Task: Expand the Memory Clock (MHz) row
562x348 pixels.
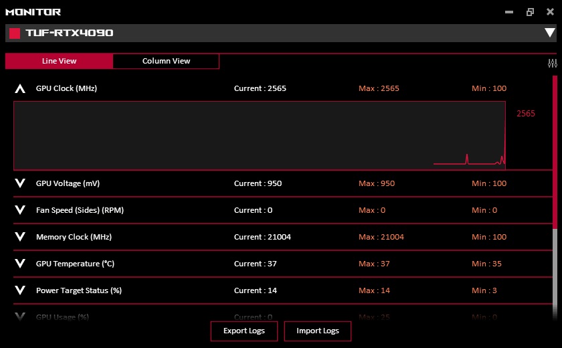Action: pyautogui.click(x=20, y=236)
